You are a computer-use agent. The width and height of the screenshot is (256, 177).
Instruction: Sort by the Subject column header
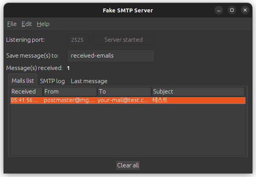point(198,92)
